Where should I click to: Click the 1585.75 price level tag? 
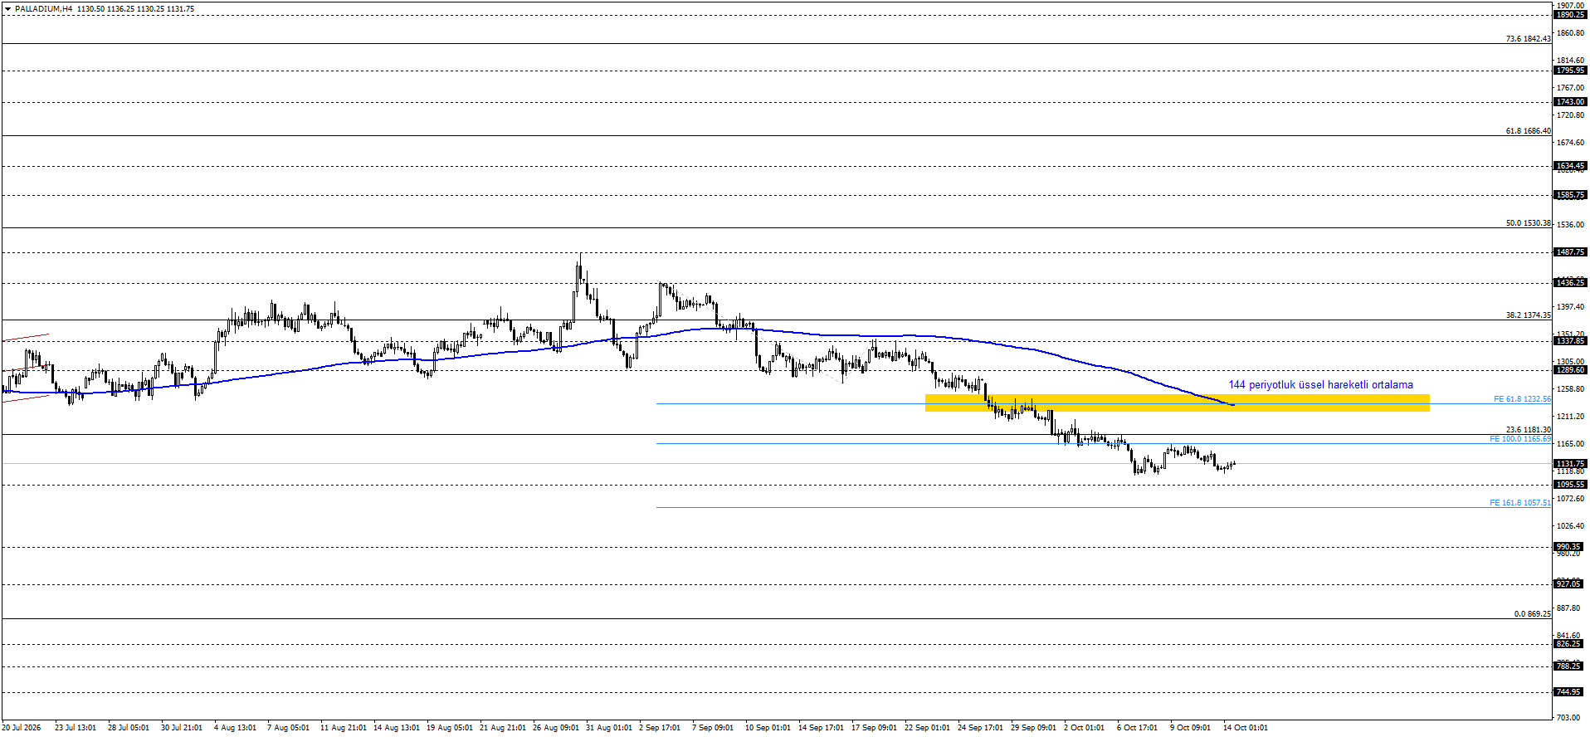(1570, 195)
